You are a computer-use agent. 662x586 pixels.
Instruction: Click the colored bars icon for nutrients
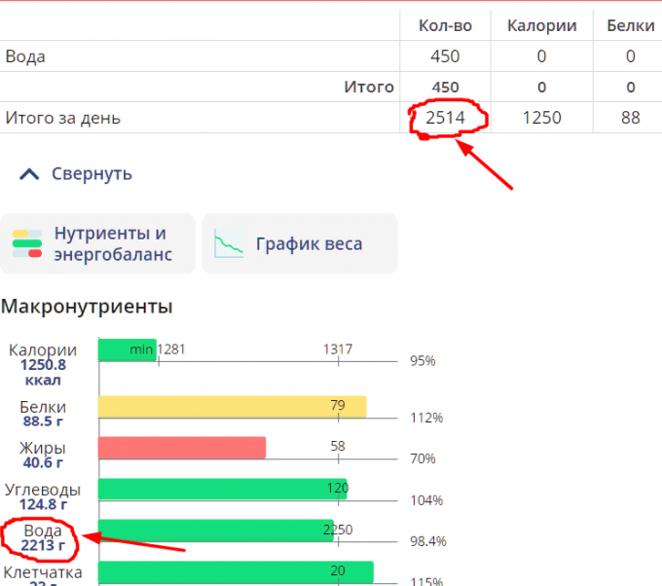click(28, 243)
